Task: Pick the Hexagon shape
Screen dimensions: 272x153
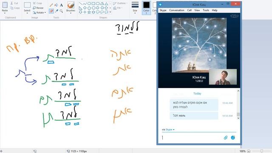Action: tap(93, 8)
